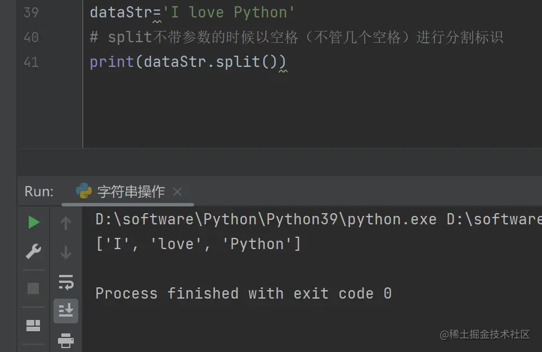542x352 pixels.
Task: Place cursor in the dataStr assignment line
Action: point(192,12)
